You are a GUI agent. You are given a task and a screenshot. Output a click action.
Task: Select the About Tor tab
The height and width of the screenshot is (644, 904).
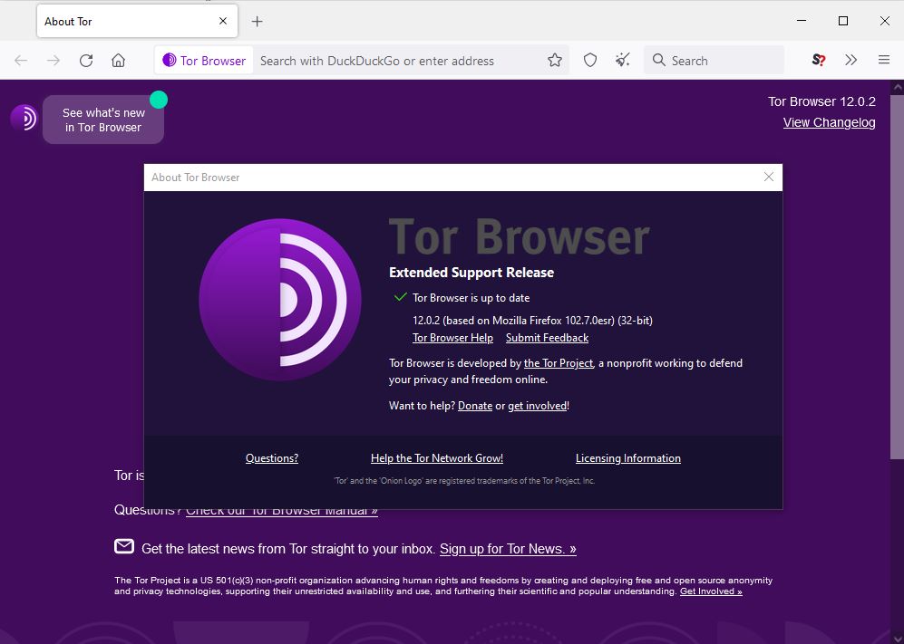click(137, 22)
